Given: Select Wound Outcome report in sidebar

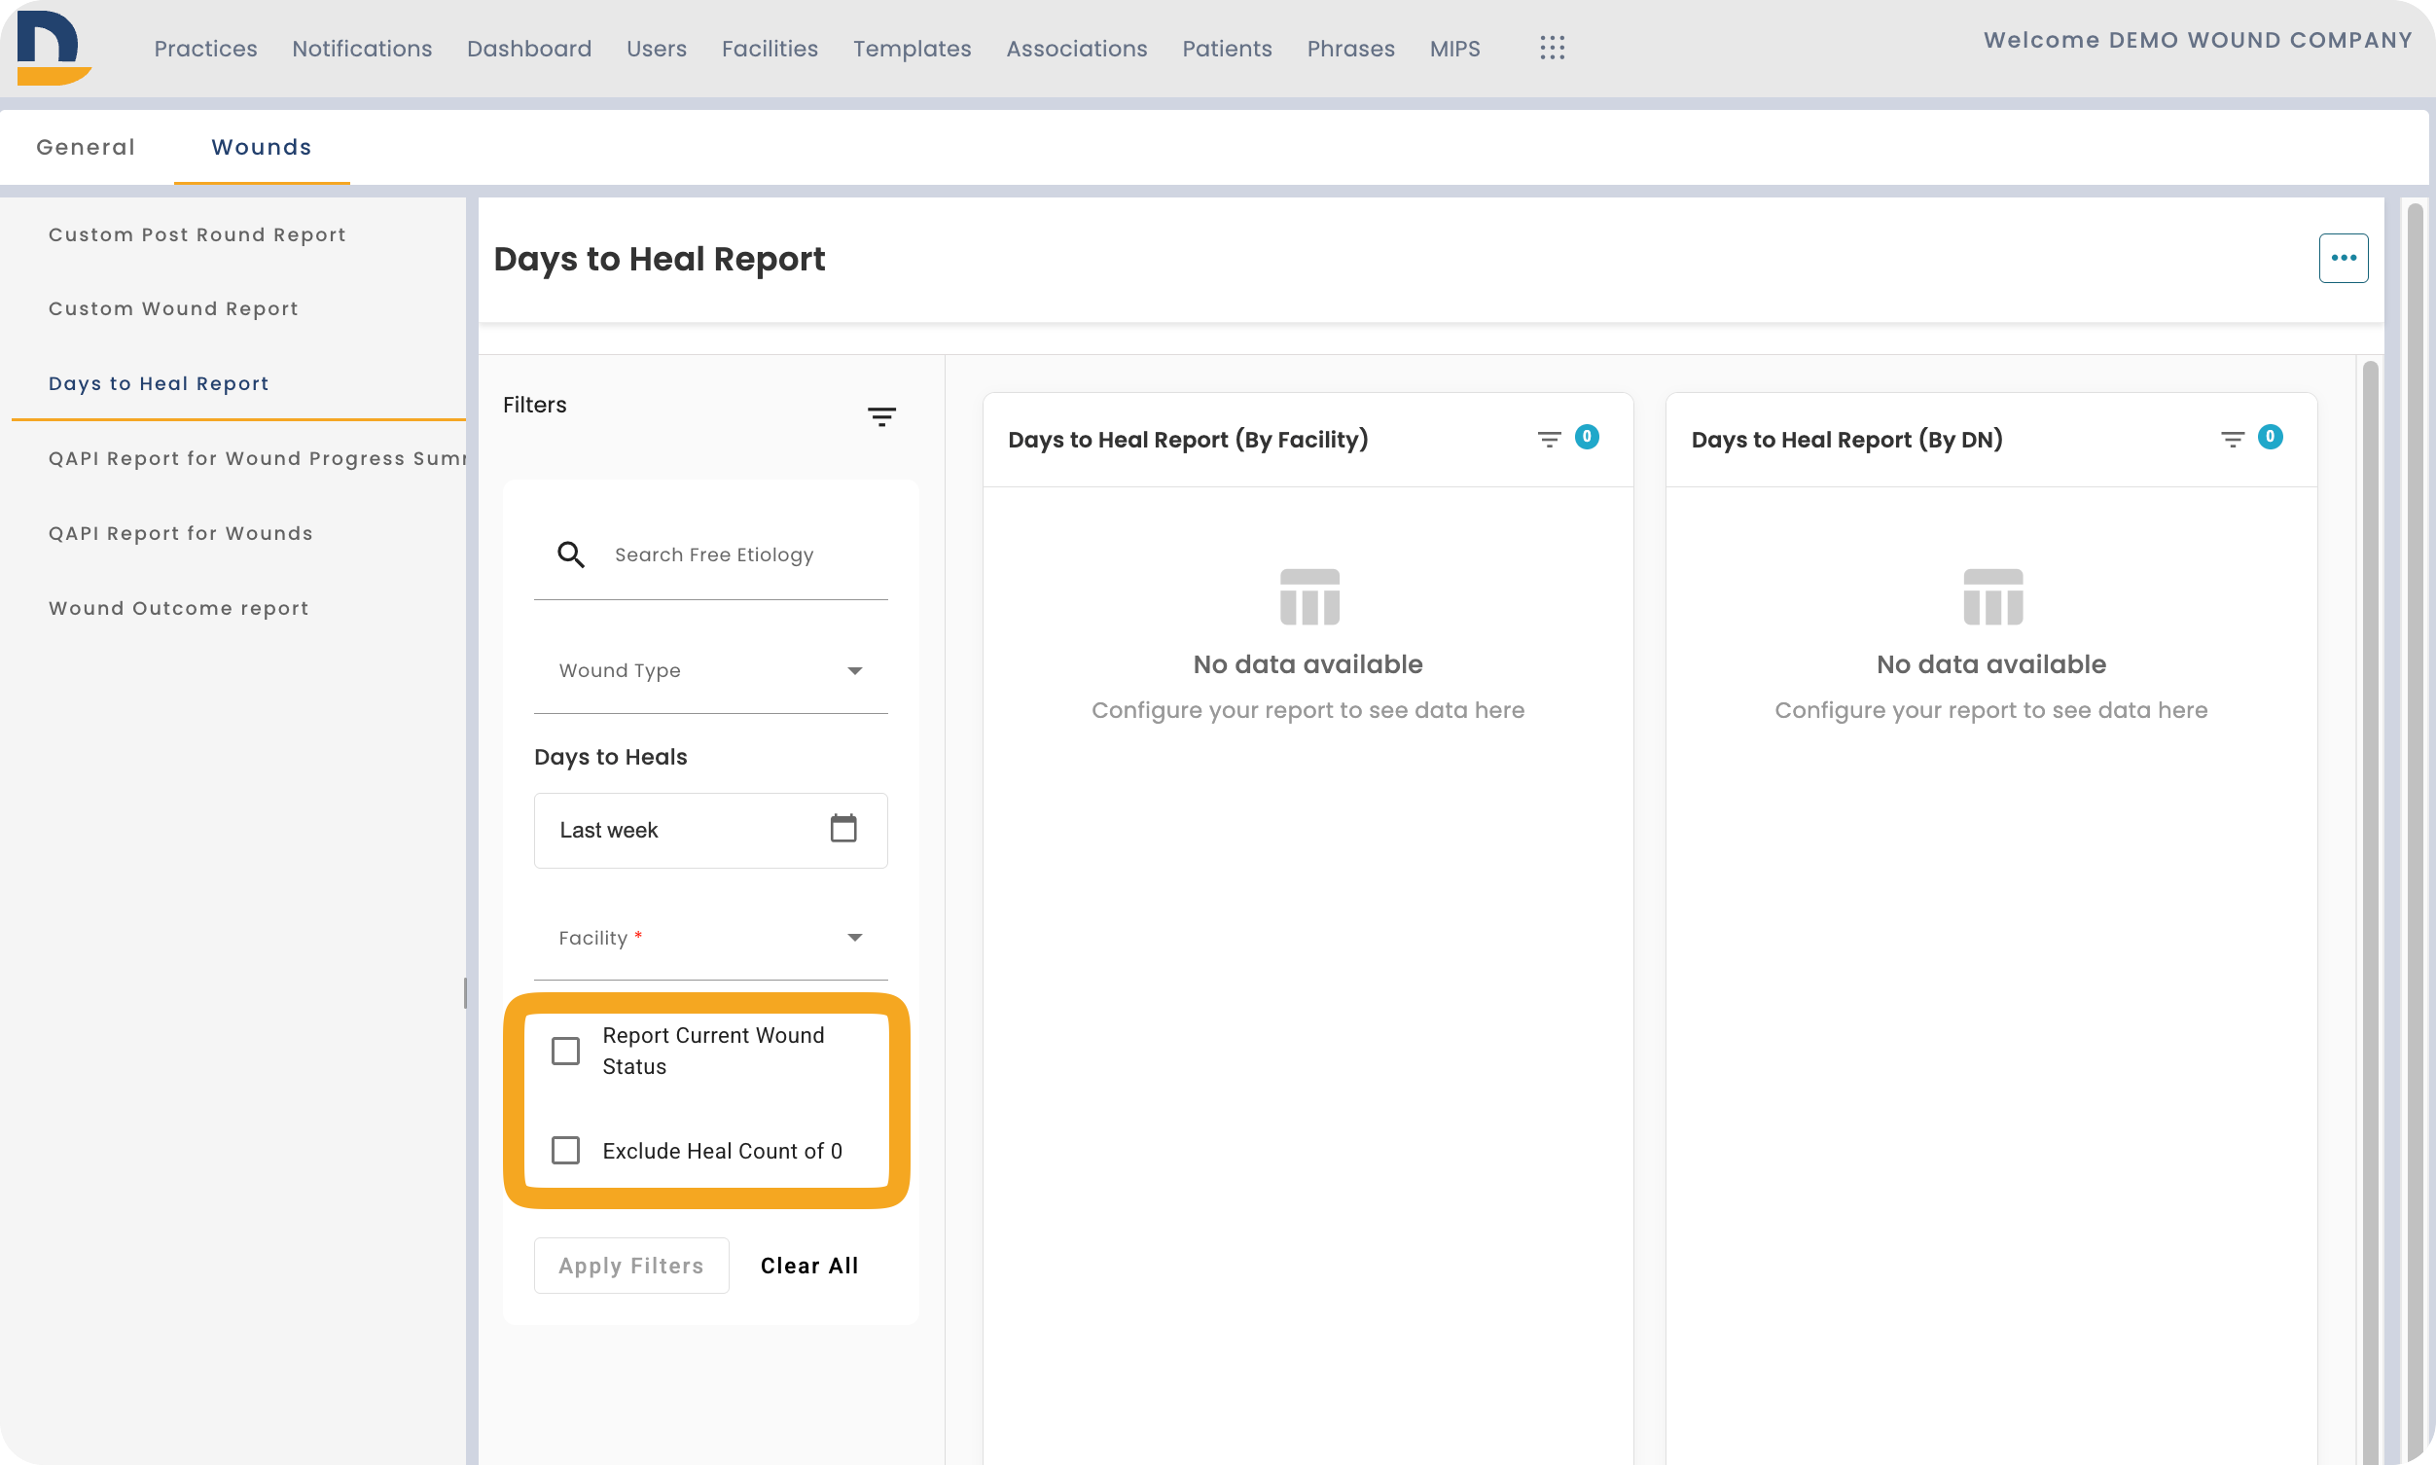Looking at the screenshot, I should click(179, 608).
